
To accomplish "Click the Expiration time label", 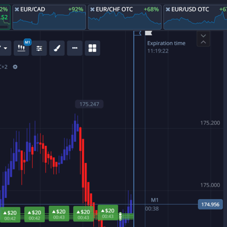I will click(166, 43).
